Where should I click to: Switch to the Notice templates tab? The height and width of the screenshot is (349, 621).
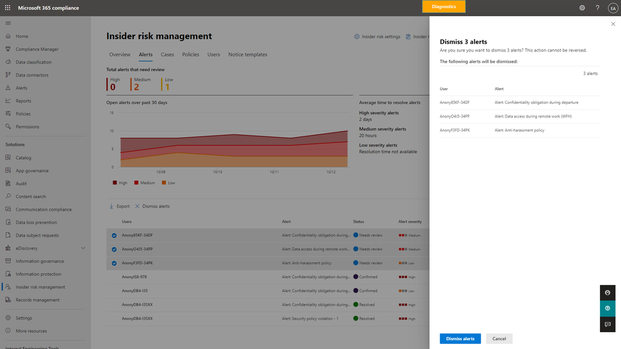[247, 55]
